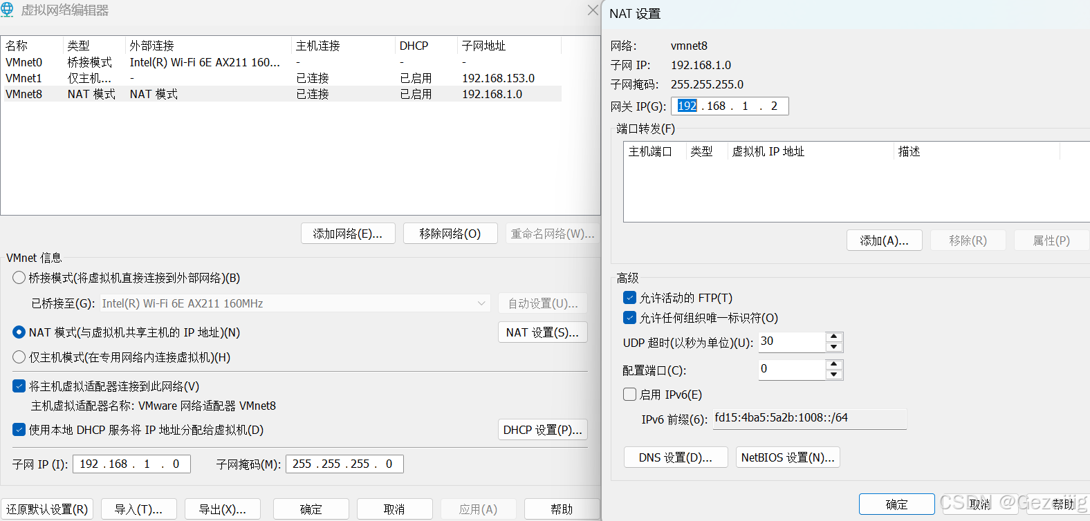
Task: Enable IPv6 checkbox in NAT settings
Action: pos(629,395)
